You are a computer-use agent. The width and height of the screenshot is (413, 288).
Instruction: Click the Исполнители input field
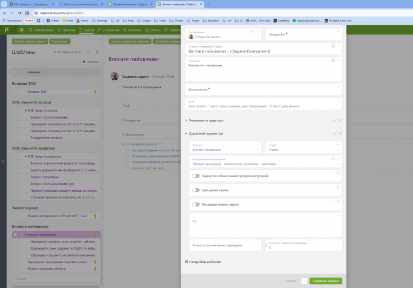[x=263, y=89]
